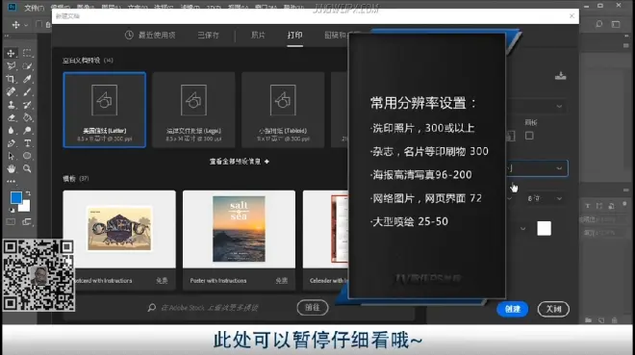Open the color mode dropdown left of 8 位
The width and height of the screenshot is (635, 355).
[x=510, y=198]
